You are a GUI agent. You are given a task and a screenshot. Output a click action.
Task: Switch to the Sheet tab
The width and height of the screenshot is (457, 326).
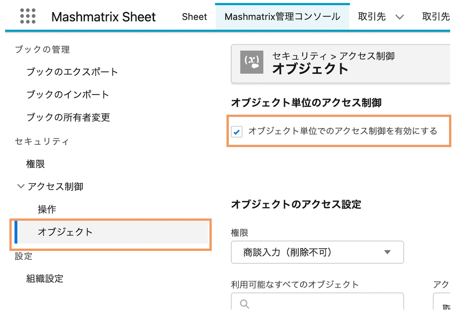(195, 17)
